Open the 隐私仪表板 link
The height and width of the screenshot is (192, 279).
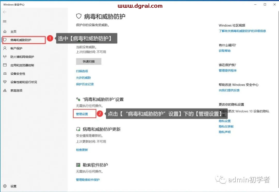226,127
